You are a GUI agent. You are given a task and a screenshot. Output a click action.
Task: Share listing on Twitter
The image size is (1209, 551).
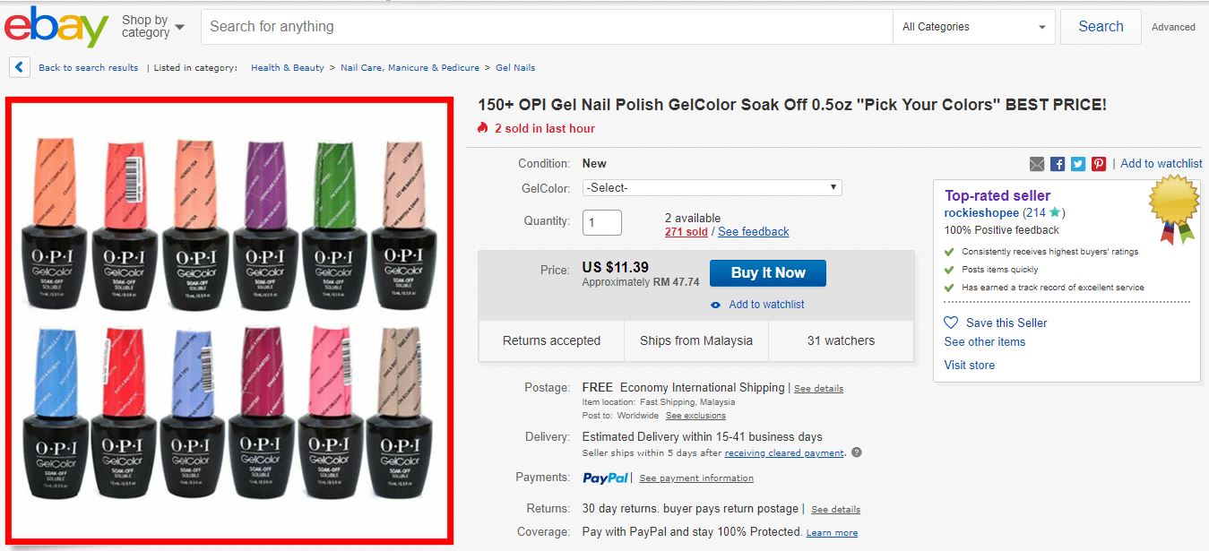[x=1078, y=163]
